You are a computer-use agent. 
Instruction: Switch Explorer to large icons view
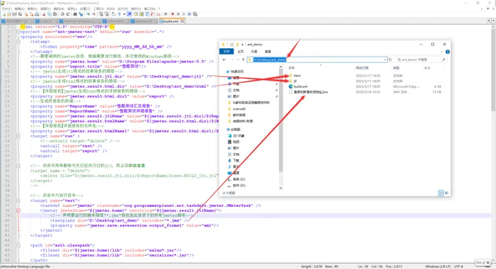tap(446, 192)
